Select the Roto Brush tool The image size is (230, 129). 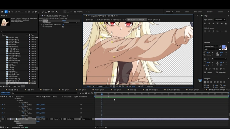53,12
